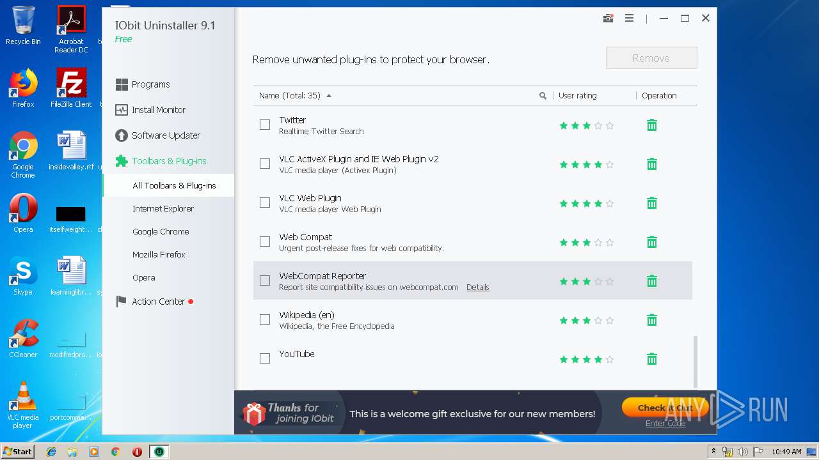Delete the Twitter plug-in with its trash icon
This screenshot has height=460, width=819.
click(651, 125)
